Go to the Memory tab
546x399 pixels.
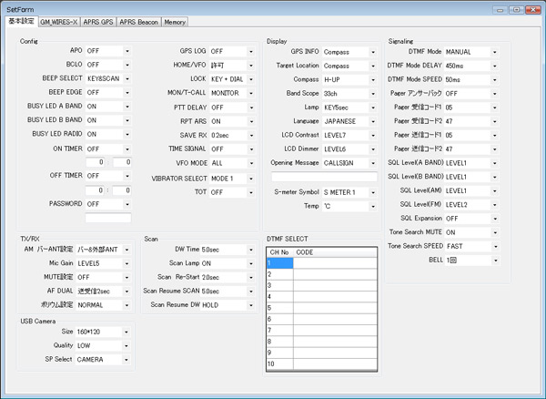(x=175, y=21)
